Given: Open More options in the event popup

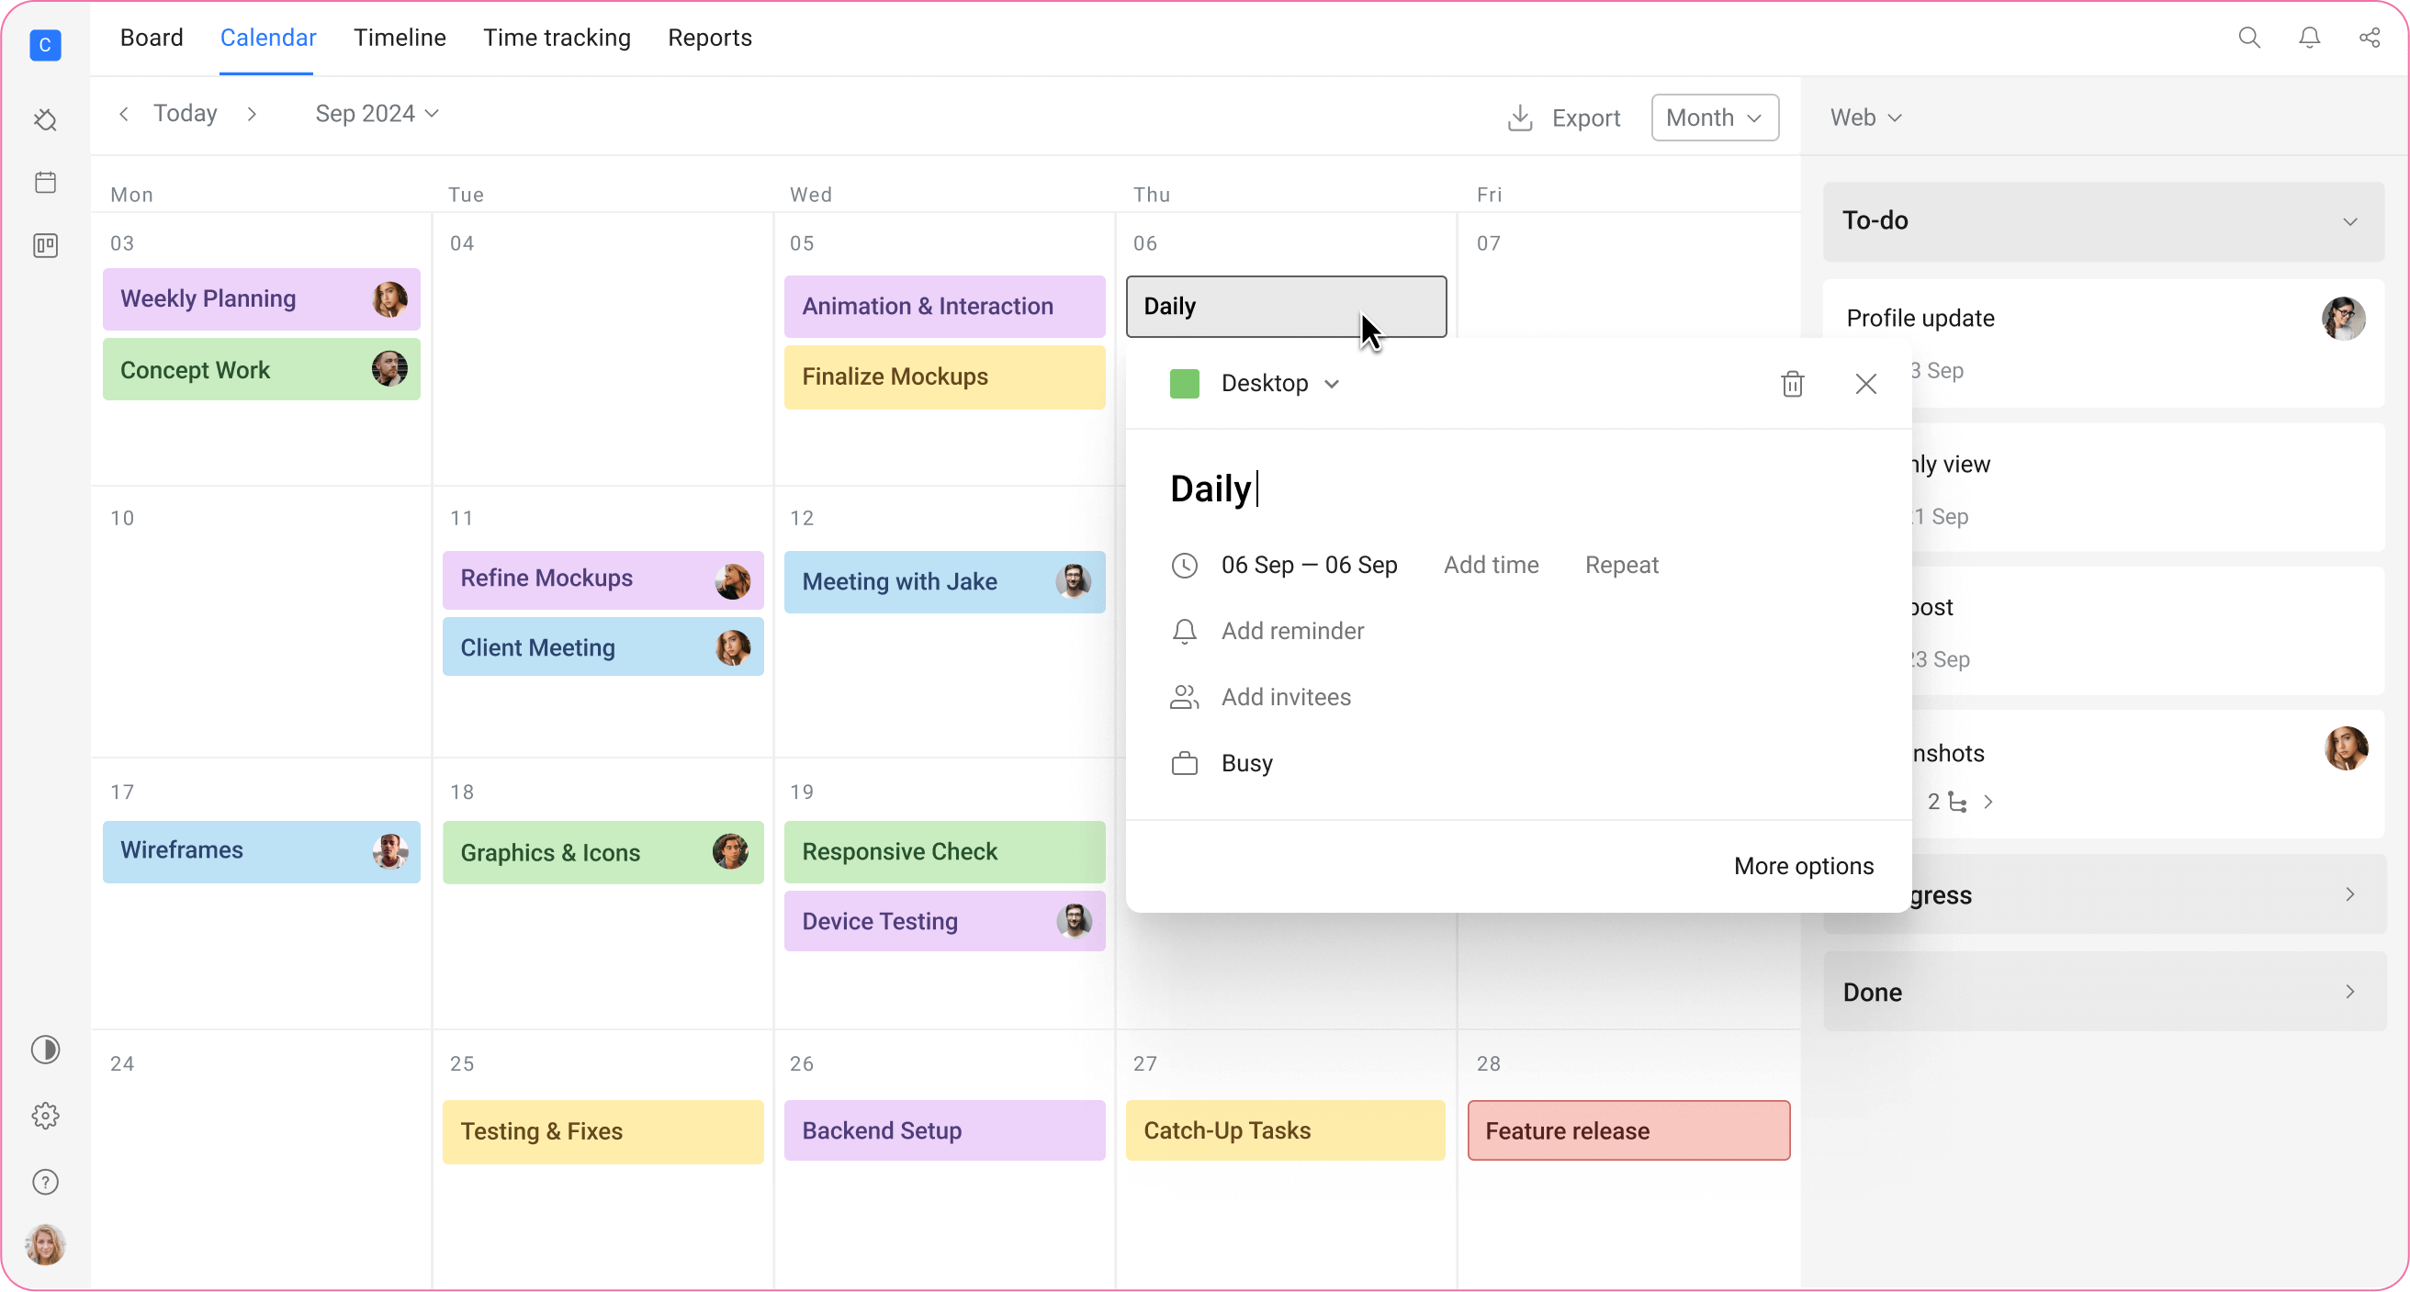Looking at the screenshot, I should tap(1803, 865).
